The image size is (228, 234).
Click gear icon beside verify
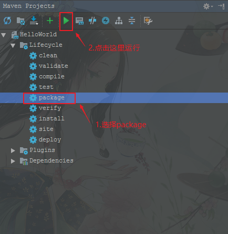tap(33, 108)
